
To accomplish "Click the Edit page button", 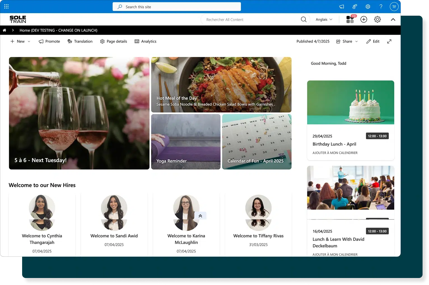I will 373,41.
